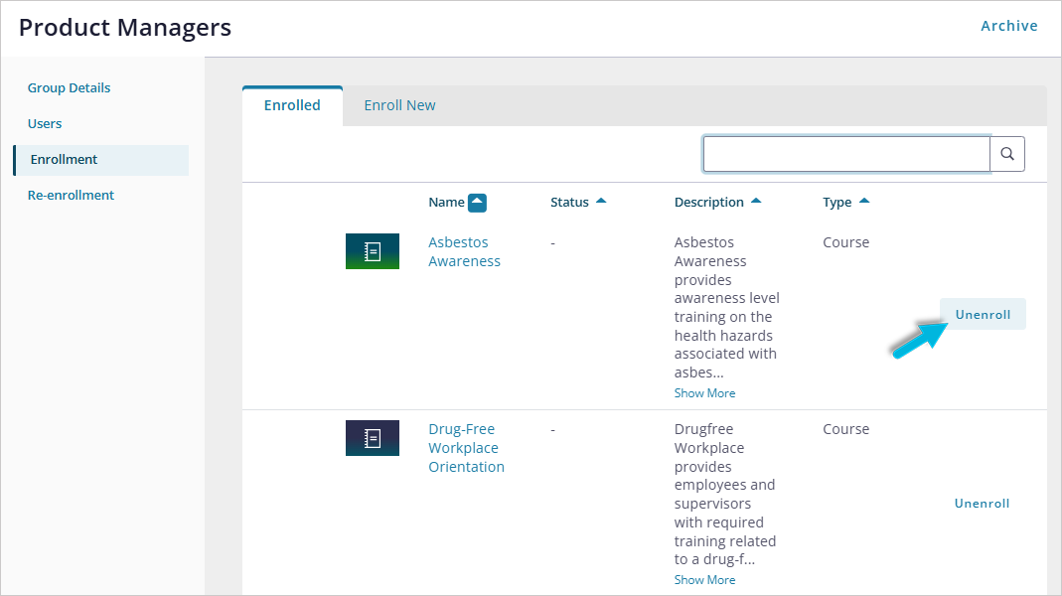Unenroll from Asbestos Awareness course
This screenshot has height=596, width=1062.
click(983, 315)
